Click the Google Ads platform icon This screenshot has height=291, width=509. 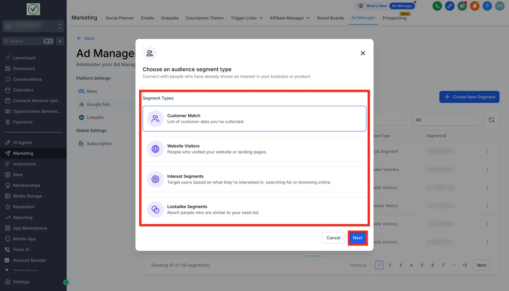(81, 104)
